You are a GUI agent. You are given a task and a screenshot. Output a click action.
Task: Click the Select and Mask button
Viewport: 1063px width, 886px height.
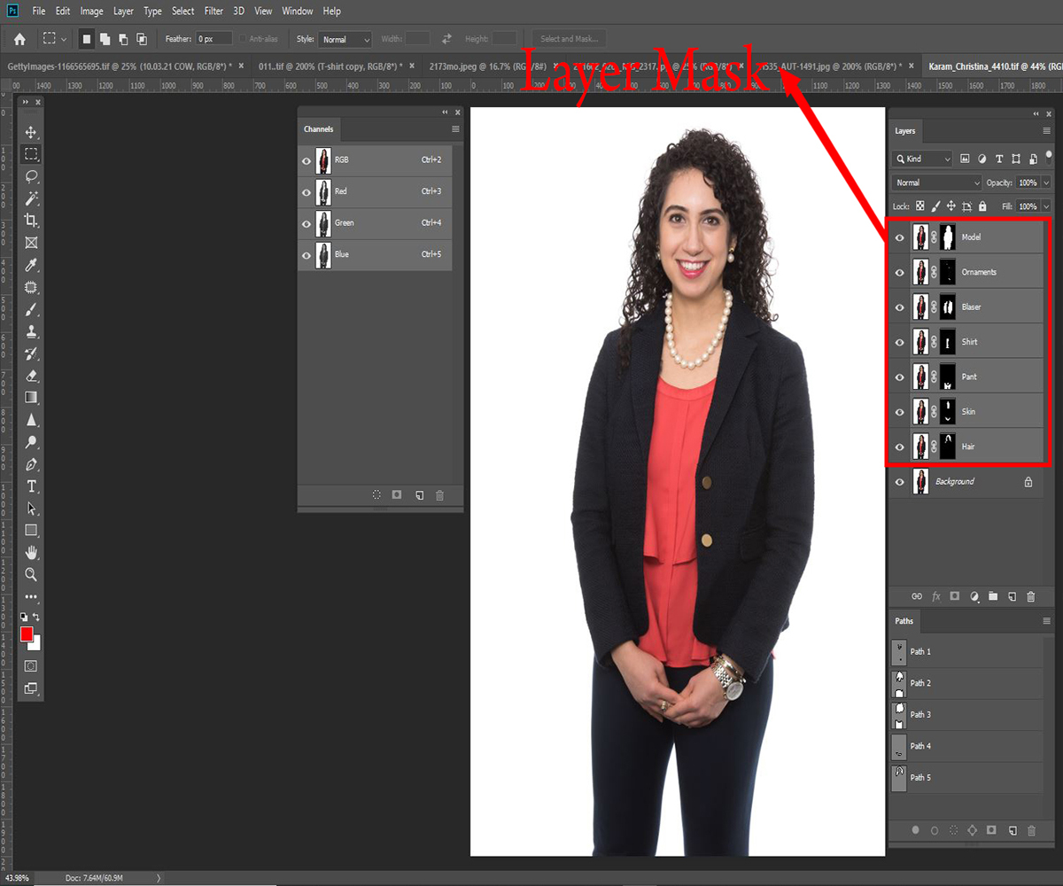570,39
